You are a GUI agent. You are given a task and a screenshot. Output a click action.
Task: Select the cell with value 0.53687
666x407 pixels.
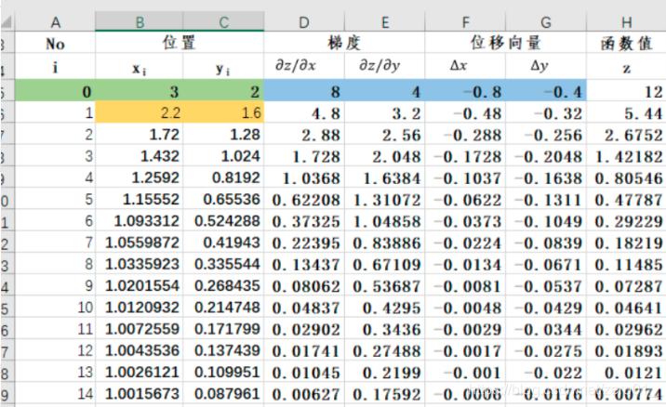pyautogui.click(x=384, y=285)
